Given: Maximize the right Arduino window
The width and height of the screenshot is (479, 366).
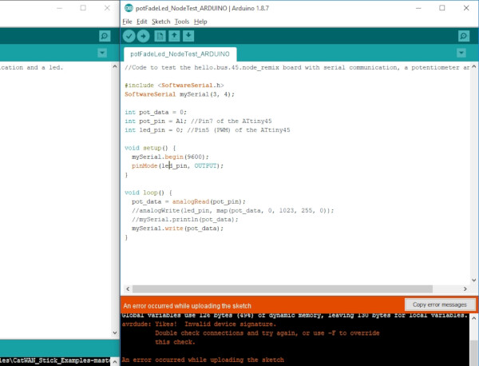Looking at the screenshot, I should coord(442,8).
